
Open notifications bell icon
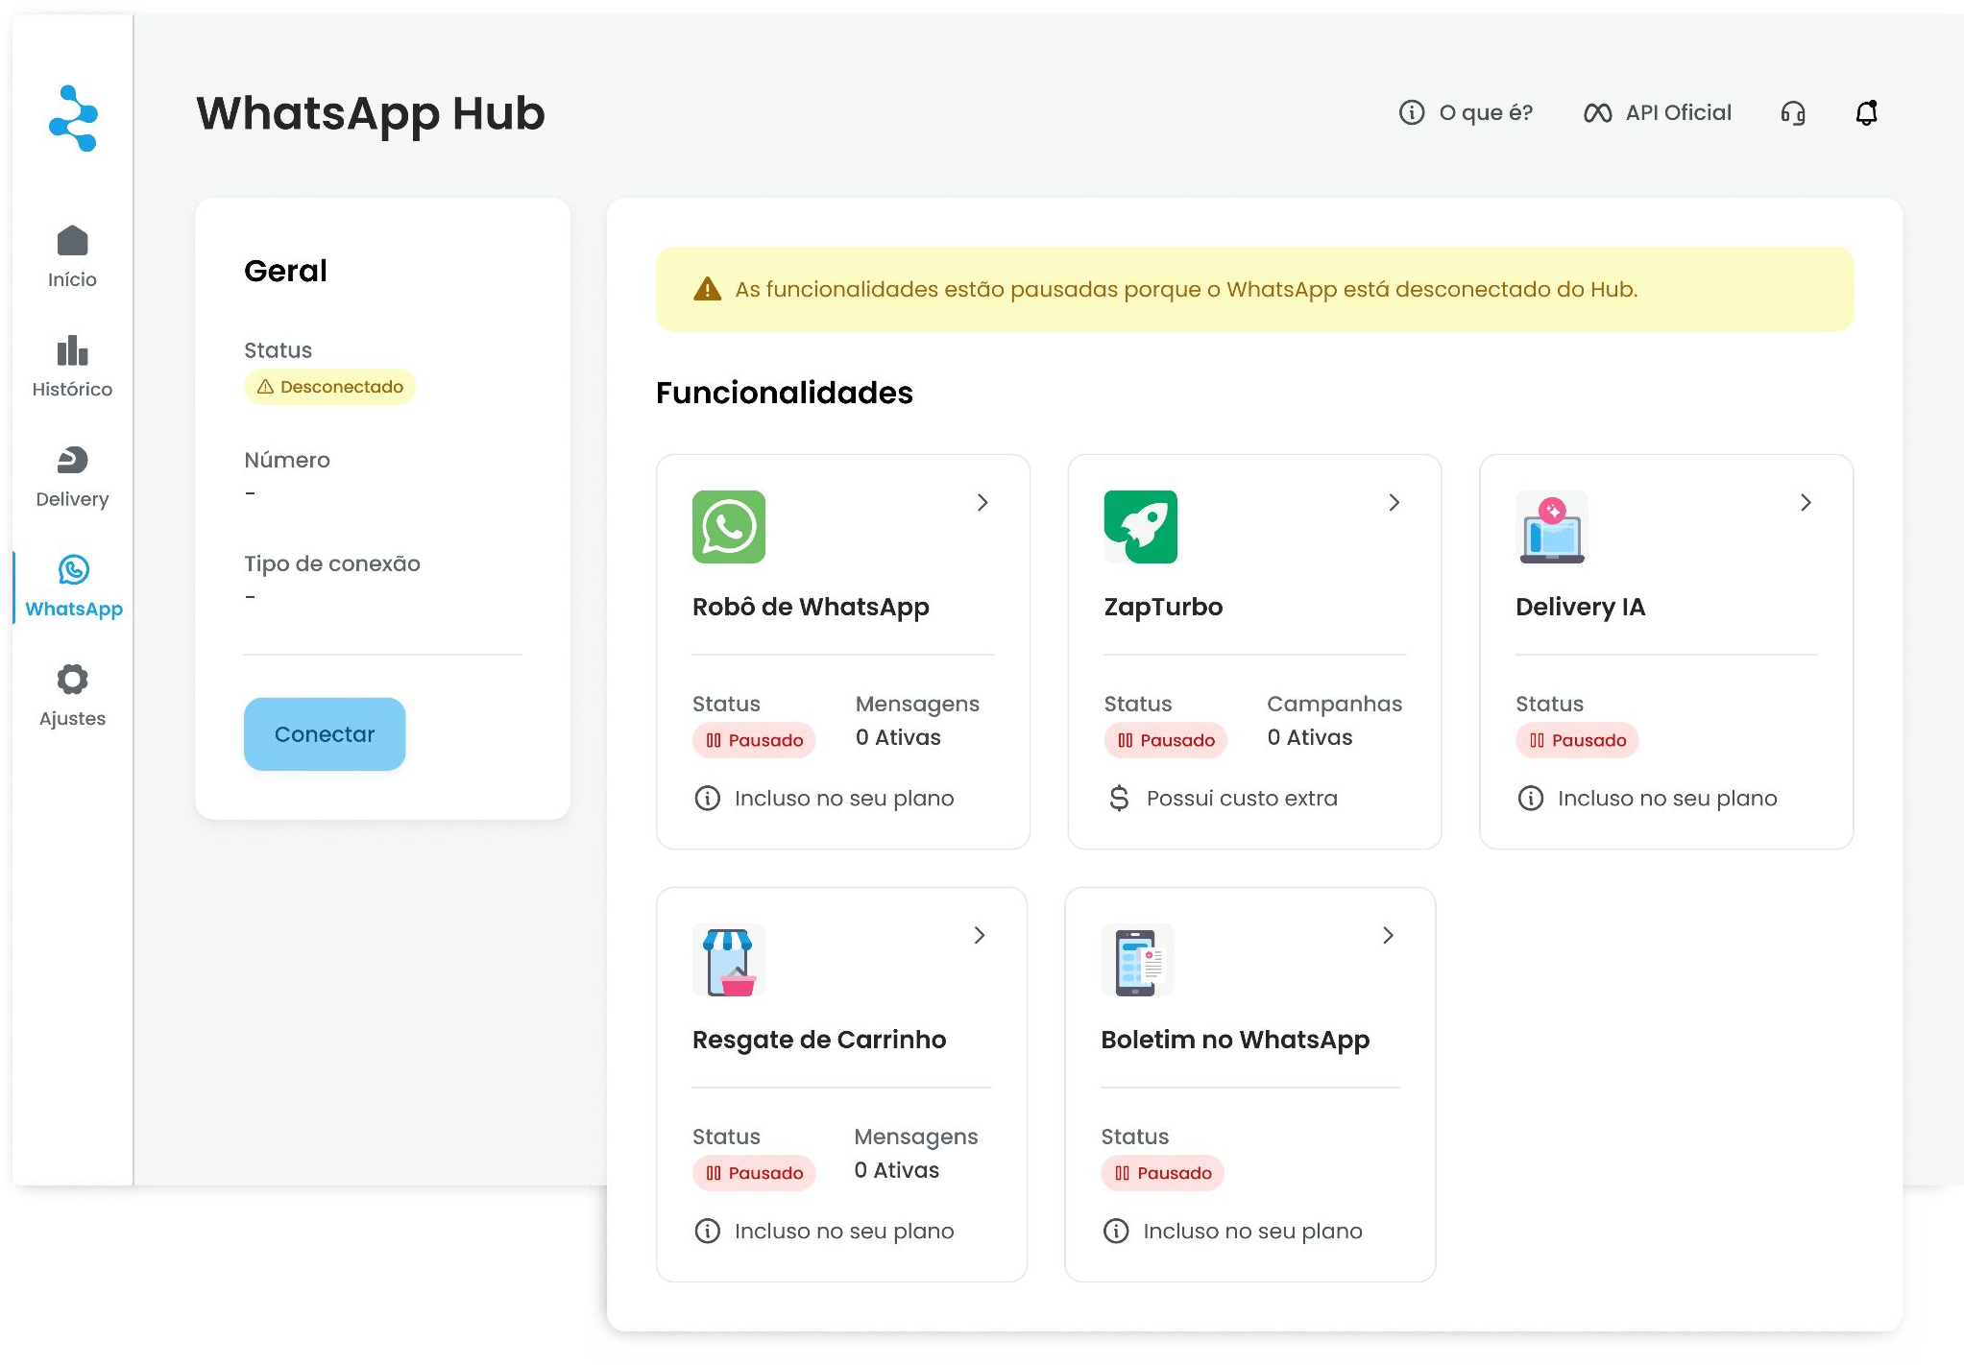1866,112
